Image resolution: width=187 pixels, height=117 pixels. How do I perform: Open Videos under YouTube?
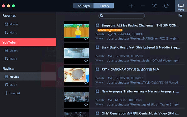click(x=11, y=51)
